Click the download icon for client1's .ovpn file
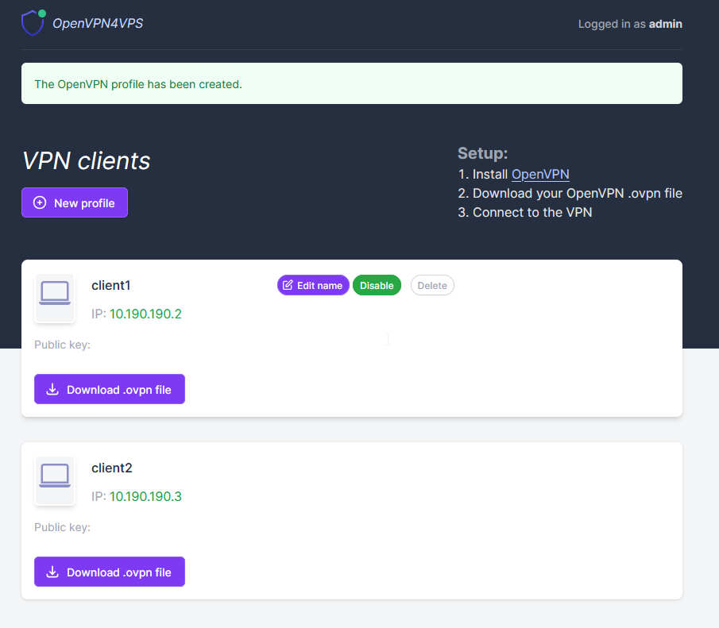719x628 pixels. (x=51, y=389)
